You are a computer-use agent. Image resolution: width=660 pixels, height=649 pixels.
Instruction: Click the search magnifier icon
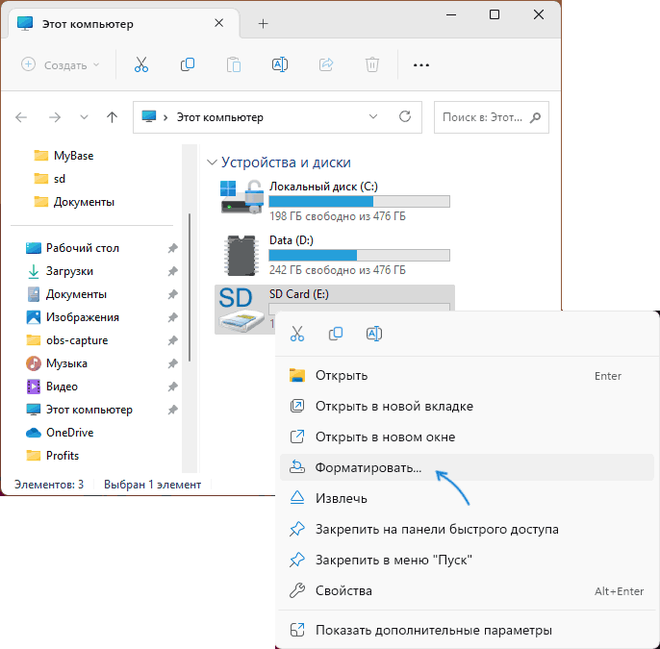tap(535, 117)
